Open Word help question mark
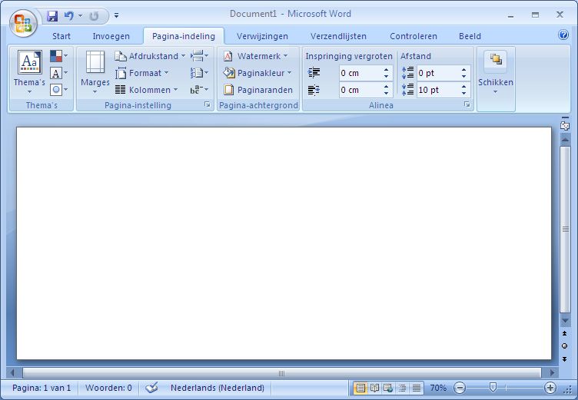This screenshot has width=578, height=400. click(x=563, y=35)
